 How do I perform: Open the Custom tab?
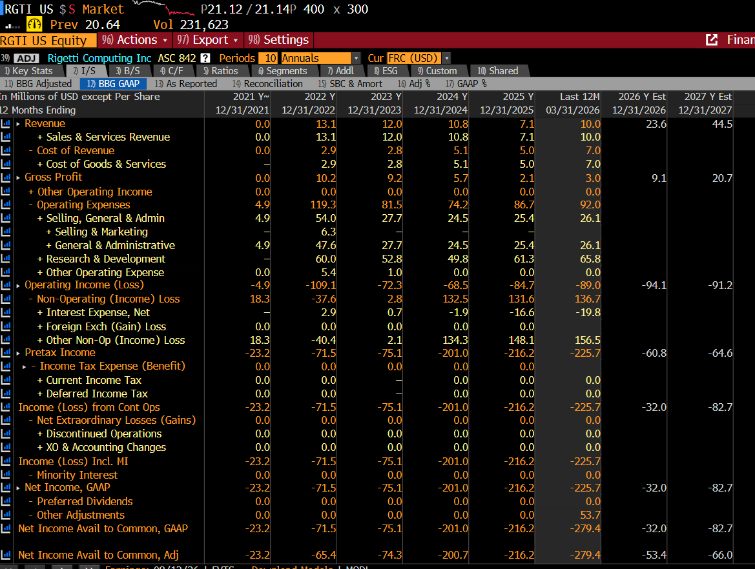pyautogui.click(x=437, y=71)
